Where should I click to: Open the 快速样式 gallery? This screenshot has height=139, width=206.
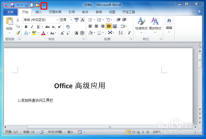141,25
